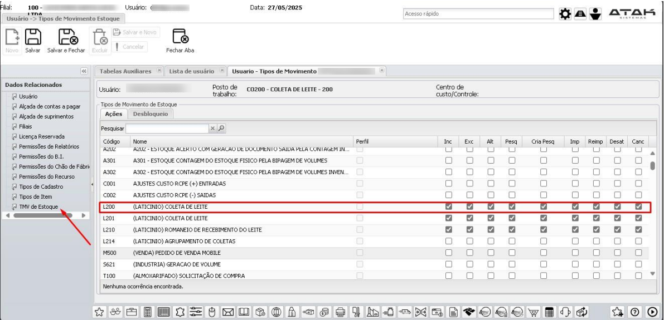The height and width of the screenshot is (320, 664).
Task: Check Inc checkbox for L214 AGRUPAMENTO DE COLETAS
Action: (x=448, y=241)
